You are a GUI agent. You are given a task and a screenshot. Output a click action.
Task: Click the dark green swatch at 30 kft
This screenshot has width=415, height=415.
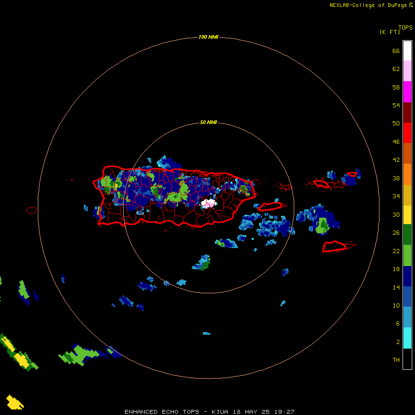407,235
